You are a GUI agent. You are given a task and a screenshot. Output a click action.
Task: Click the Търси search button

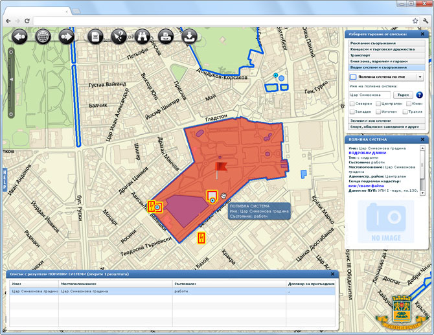(x=403, y=95)
